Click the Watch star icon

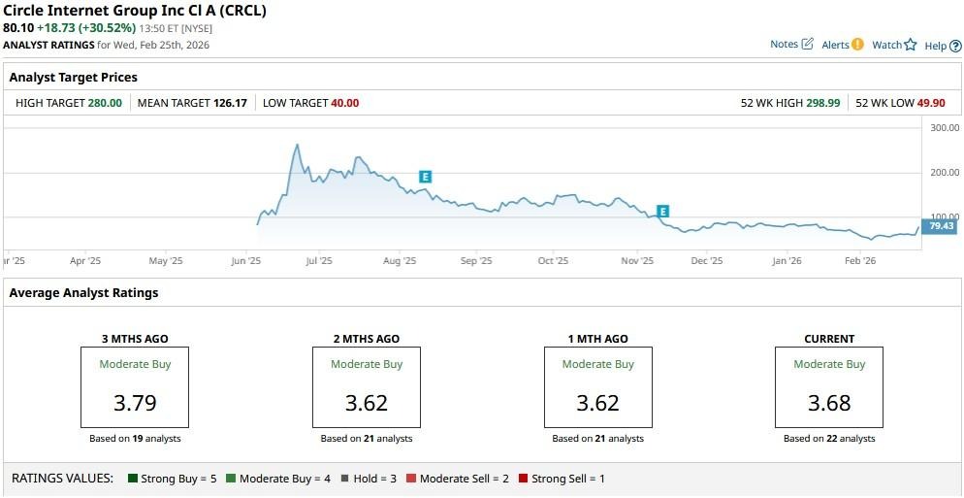910,45
